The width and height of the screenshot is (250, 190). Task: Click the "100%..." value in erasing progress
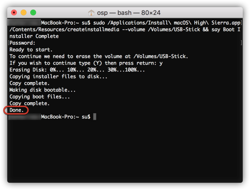pos(135,70)
